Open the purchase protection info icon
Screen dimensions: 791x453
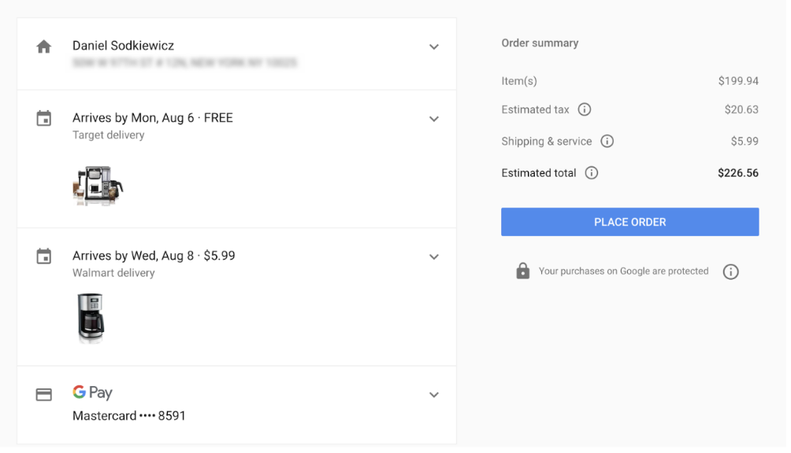(x=730, y=272)
